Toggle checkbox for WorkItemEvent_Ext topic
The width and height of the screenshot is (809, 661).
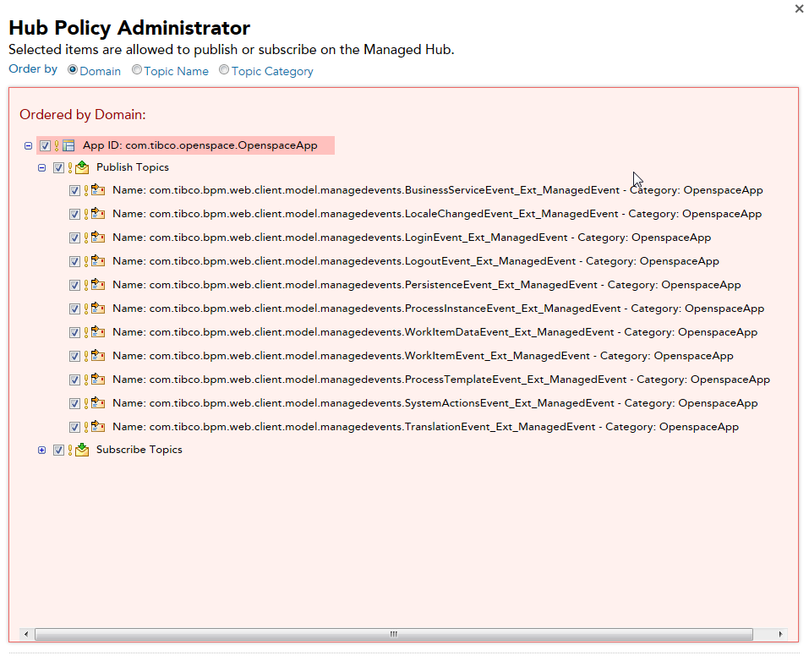pyautogui.click(x=74, y=357)
